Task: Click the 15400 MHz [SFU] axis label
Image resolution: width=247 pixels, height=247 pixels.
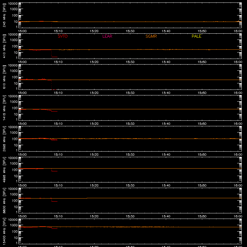Action: pos(4,231)
